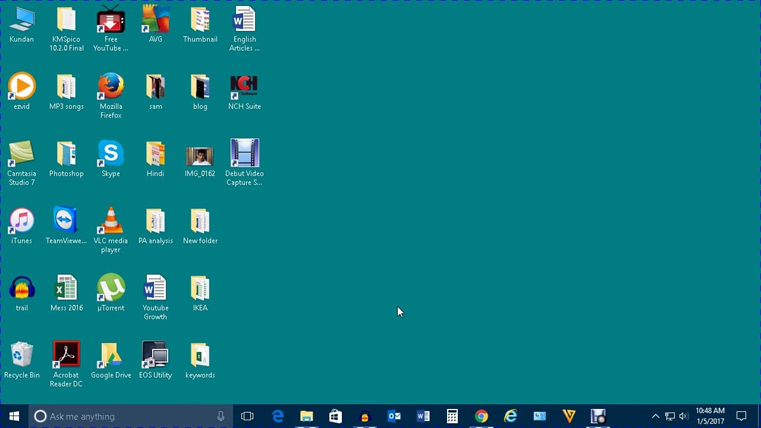Select the Recycle Bin
Screen dimensions: 761x428
[22, 361]
